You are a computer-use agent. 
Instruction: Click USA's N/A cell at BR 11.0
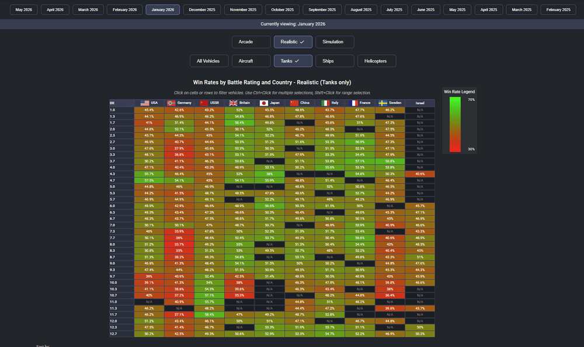pyautogui.click(x=149, y=302)
